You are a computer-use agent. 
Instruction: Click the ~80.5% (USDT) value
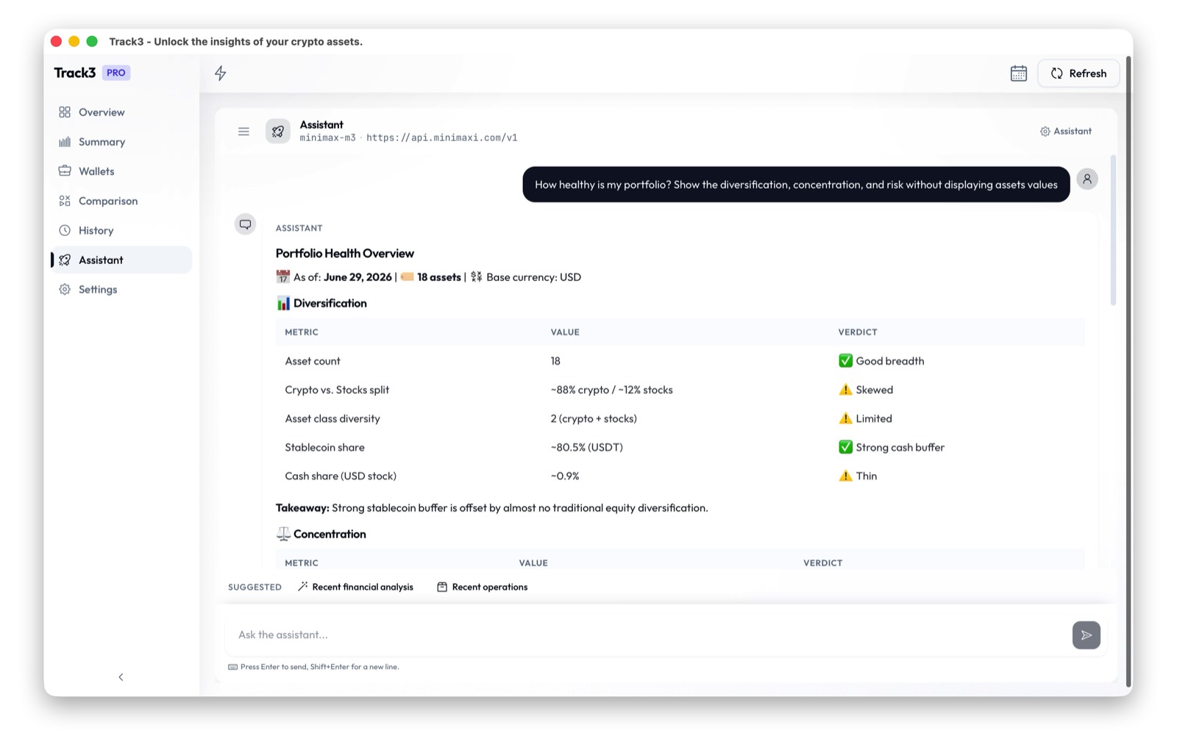(x=586, y=447)
